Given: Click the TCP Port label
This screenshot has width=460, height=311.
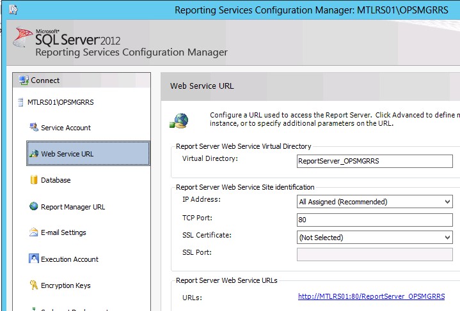Looking at the screenshot, I should point(197,218).
